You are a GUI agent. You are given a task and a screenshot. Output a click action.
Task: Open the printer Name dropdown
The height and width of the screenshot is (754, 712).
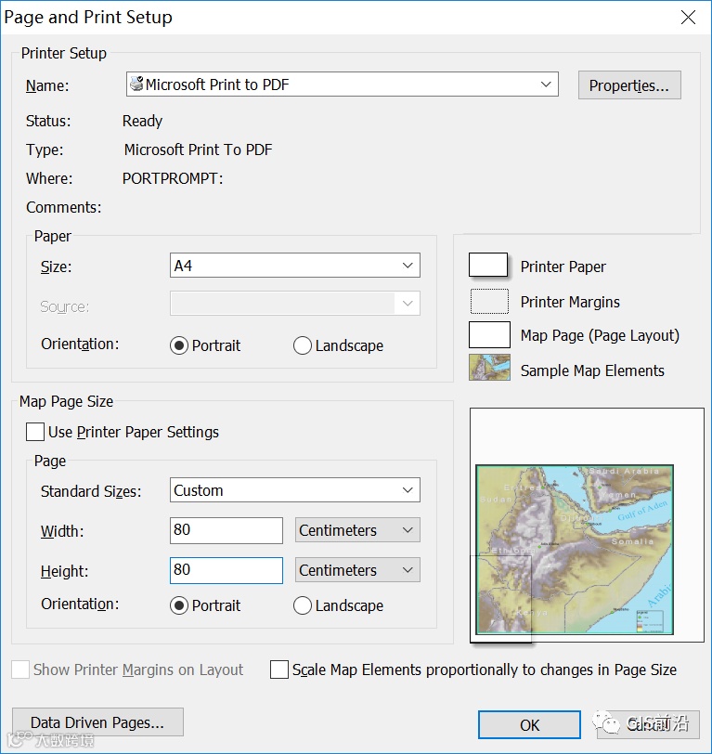[545, 84]
